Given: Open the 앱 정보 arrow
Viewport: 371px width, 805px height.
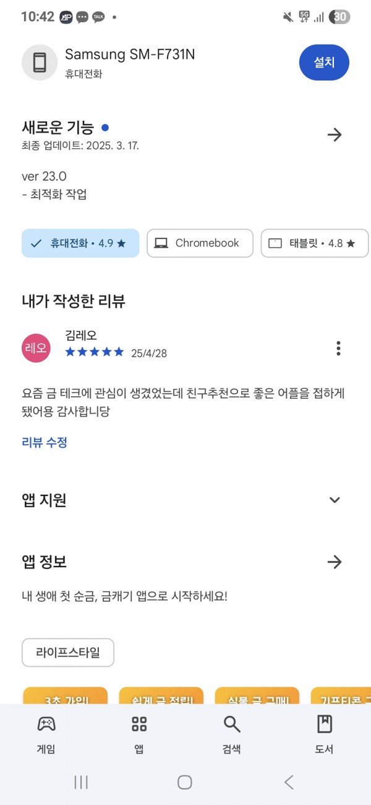Looking at the screenshot, I should click(x=335, y=562).
